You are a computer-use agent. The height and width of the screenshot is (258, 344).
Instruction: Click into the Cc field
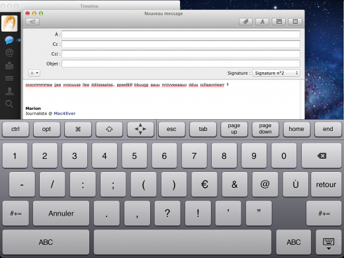point(181,44)
